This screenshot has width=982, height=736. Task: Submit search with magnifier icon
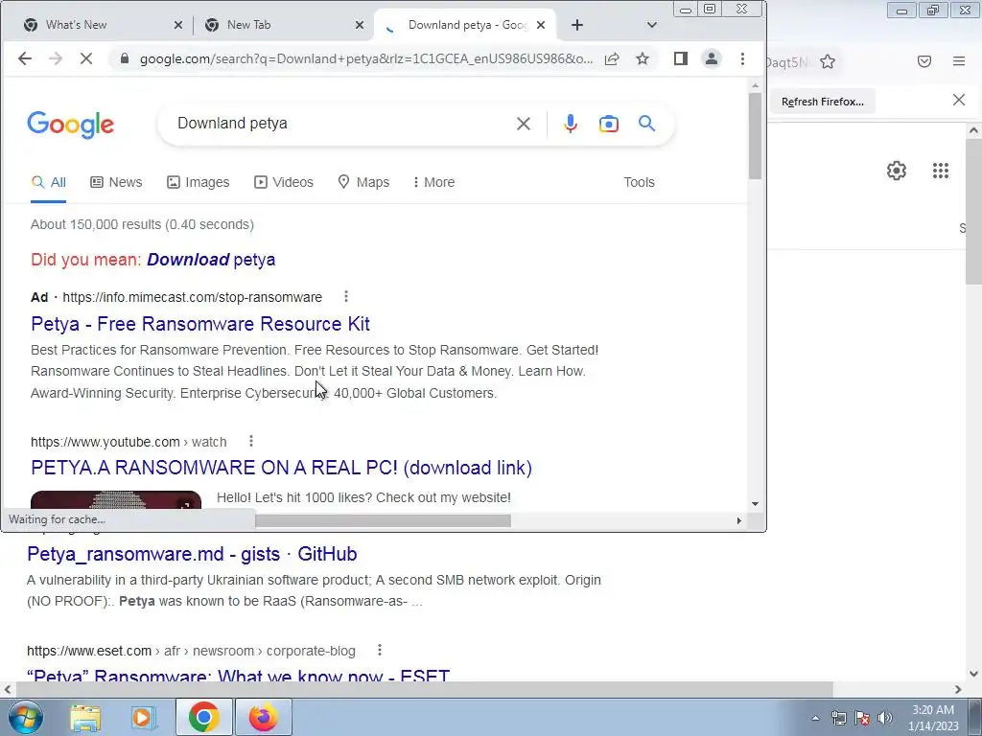click(647, 124)
